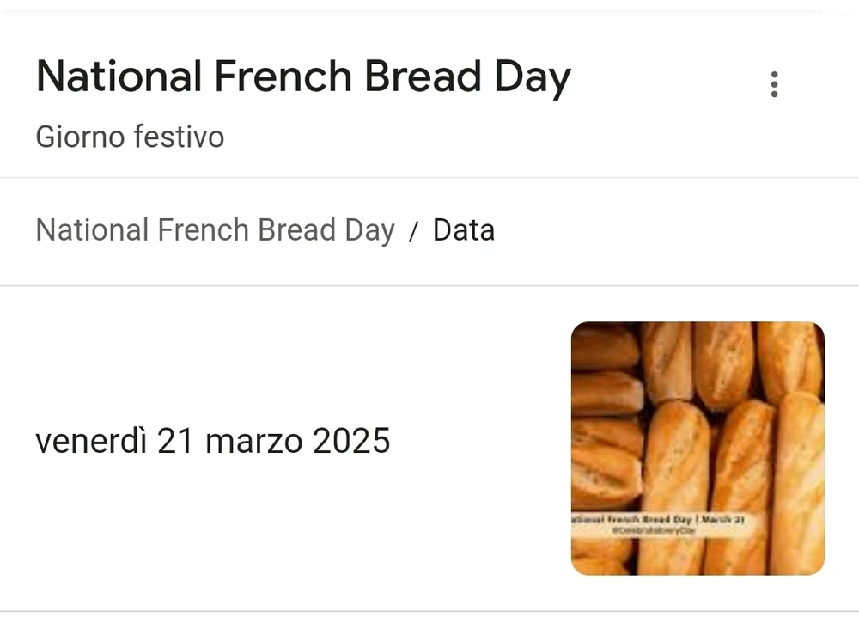Click the National French Bread Day breadcrumb link
This screenshot has height=617, width=859.
215,230
